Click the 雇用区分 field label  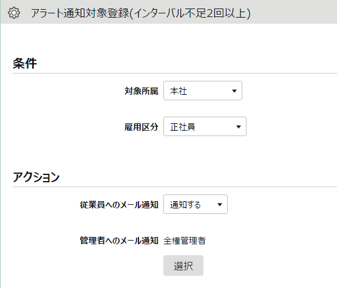(141, 127)
